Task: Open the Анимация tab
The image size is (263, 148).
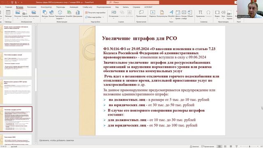Action: (74, 7)
